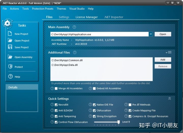Click the help icon next to NecroBit

[x=52, y=105]
